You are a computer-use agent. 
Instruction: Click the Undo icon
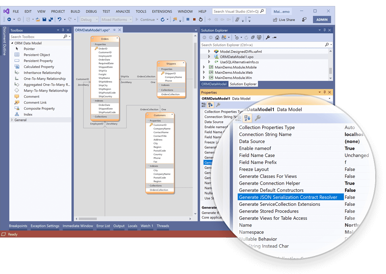pyautogui.click(x=59, y=19)
